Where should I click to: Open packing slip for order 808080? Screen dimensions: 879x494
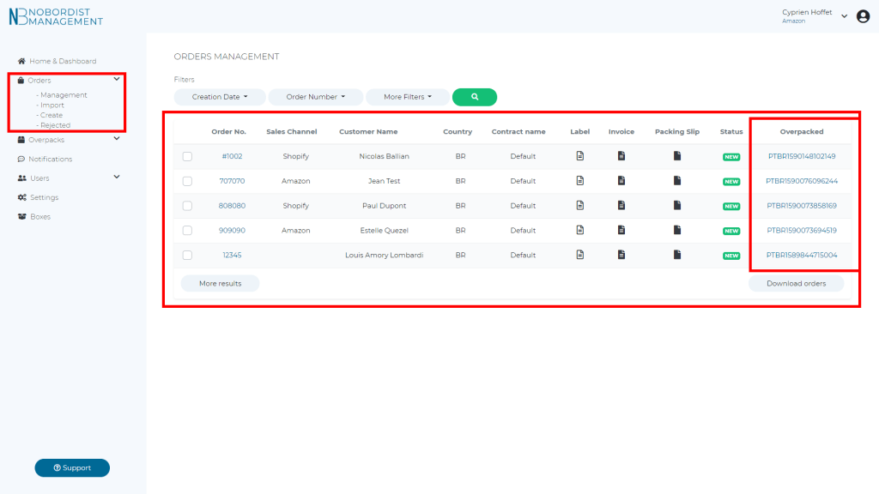(x=676, y=206)
